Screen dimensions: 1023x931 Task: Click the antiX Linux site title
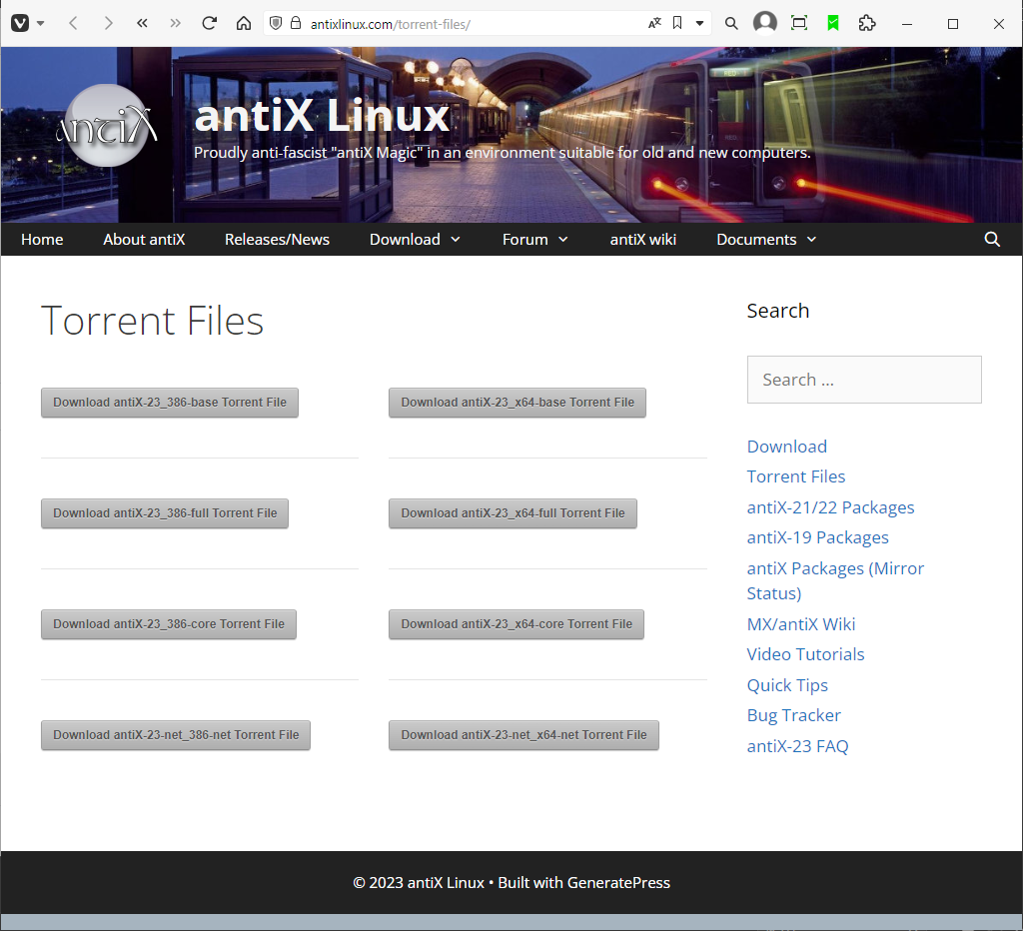pyautogui.click(x=323, y=116)
